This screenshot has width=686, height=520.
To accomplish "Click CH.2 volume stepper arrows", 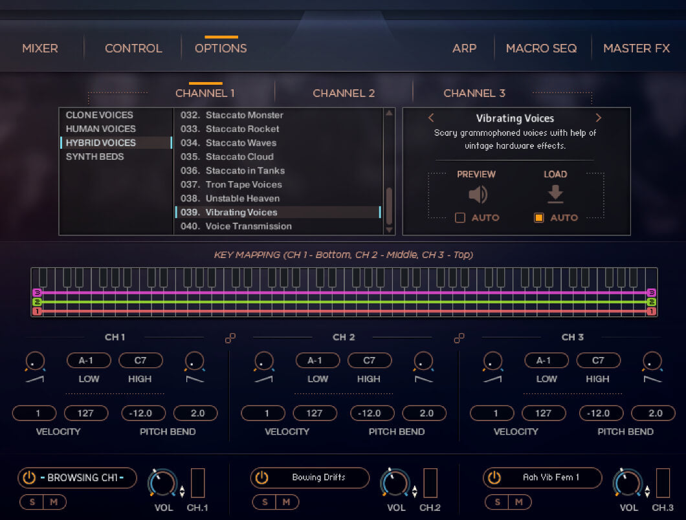I will 415,492.
